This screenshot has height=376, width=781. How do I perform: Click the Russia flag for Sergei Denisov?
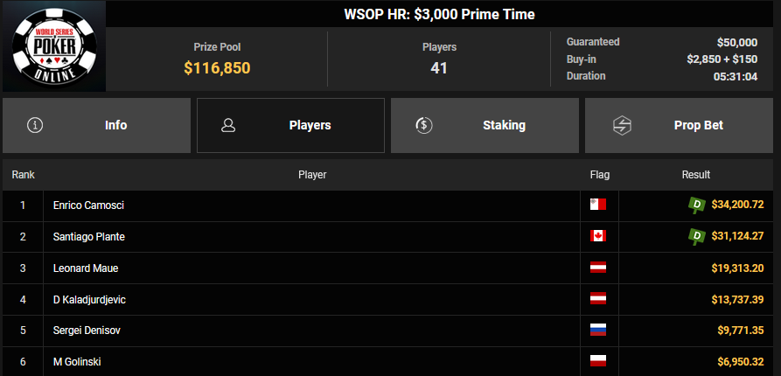[x=598, y=331]
